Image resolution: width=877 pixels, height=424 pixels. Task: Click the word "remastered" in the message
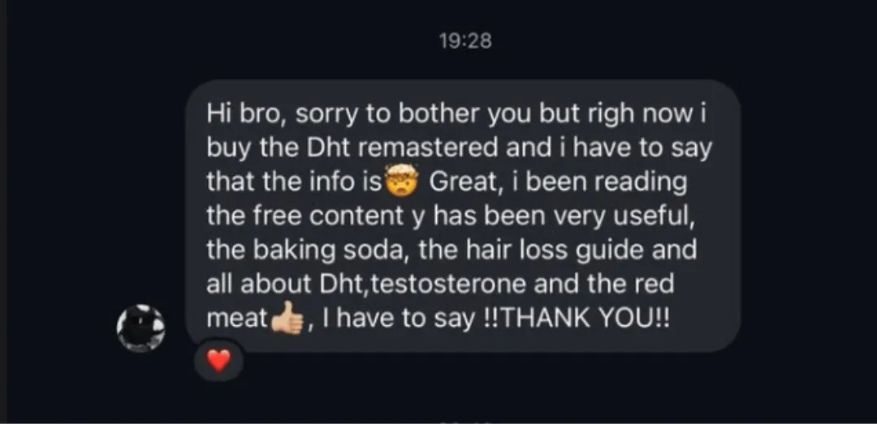[x=425, y=148]
